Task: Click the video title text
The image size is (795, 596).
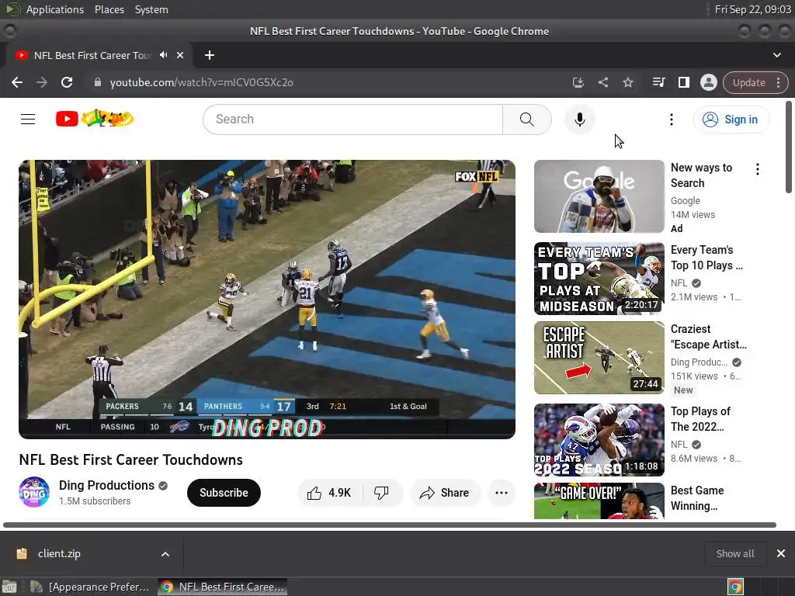Action: 130,459
